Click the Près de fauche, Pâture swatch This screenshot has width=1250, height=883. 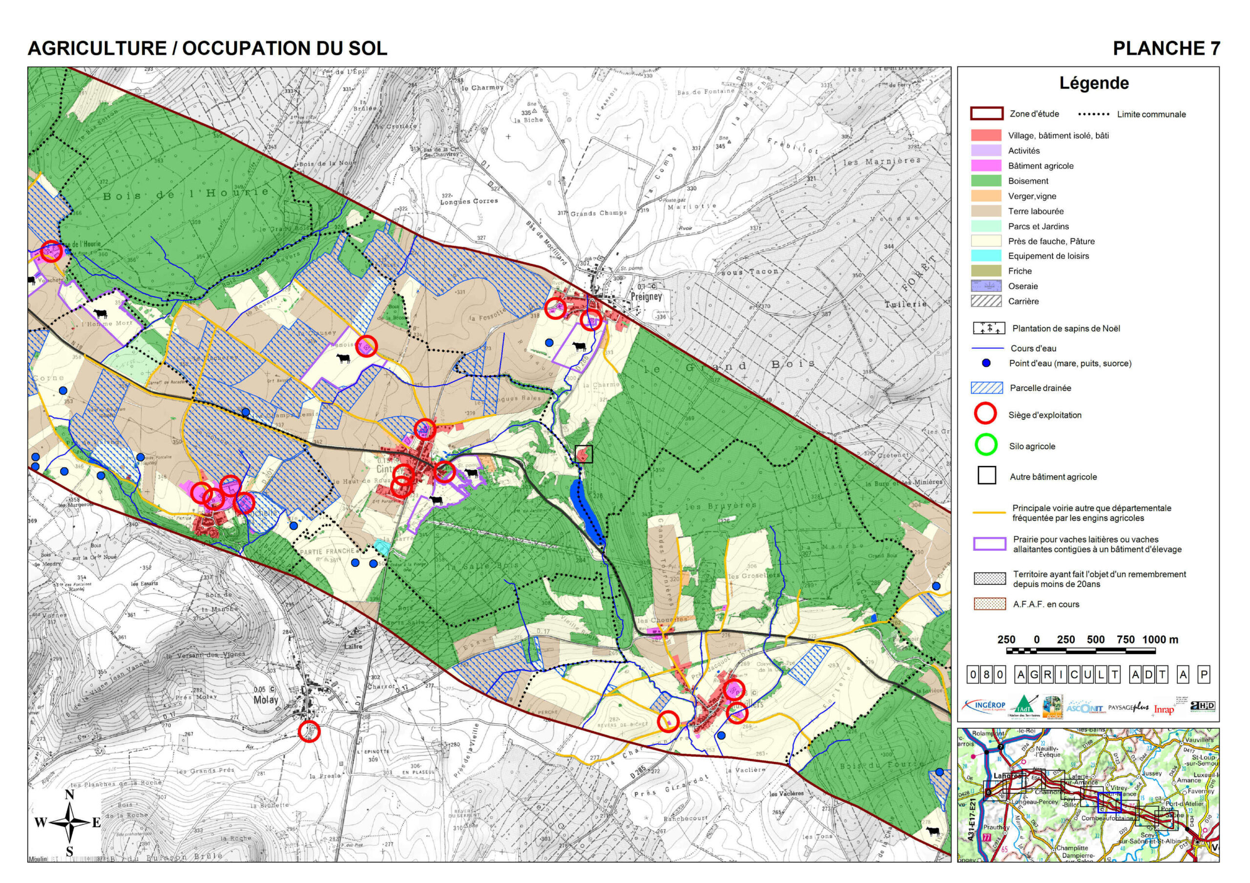pos(986,241)
